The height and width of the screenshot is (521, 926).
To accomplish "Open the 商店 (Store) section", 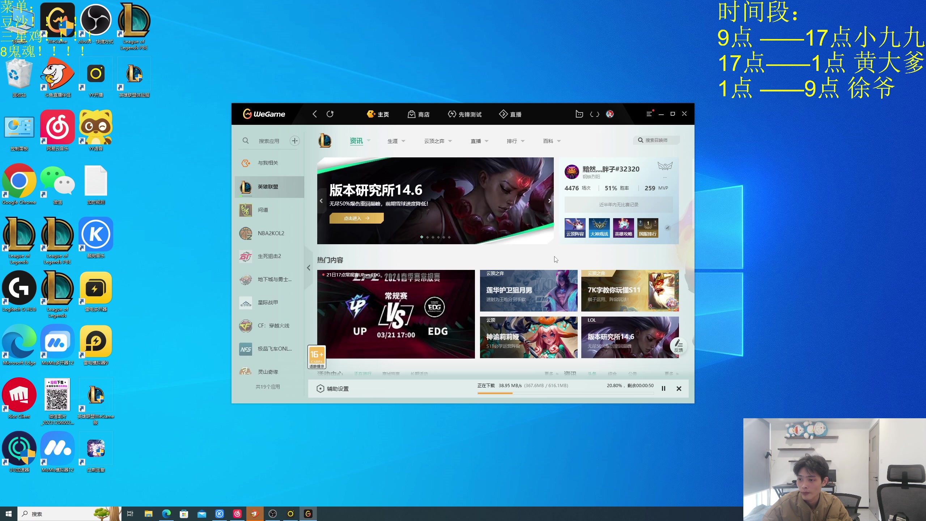I will coord(419,114).
